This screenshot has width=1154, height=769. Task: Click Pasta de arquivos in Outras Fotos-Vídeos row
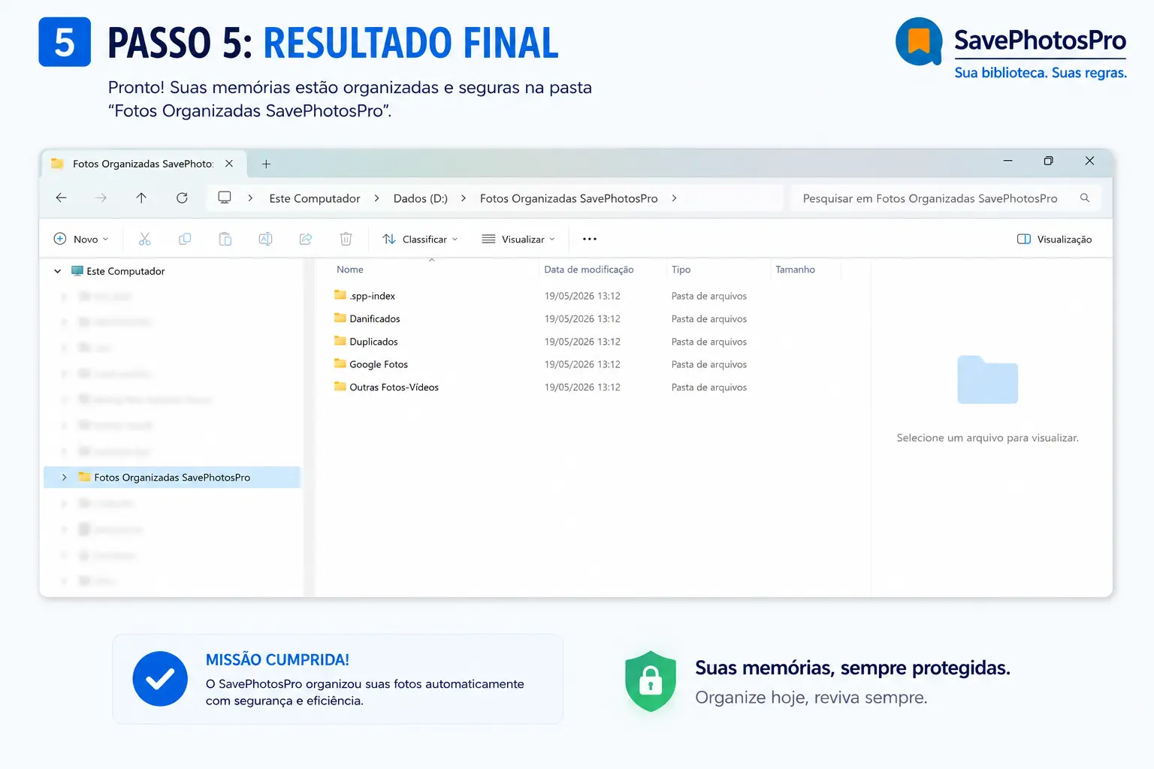(709, 387)
